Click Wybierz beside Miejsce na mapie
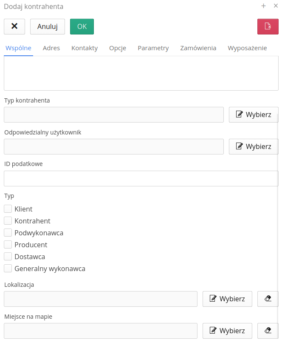This screenshot has height=343, width=282. (227, 331)
